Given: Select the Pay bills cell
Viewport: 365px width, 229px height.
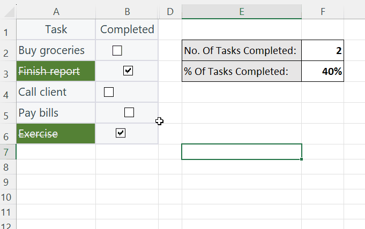Looking at the screenshot, I should point(56,113).
